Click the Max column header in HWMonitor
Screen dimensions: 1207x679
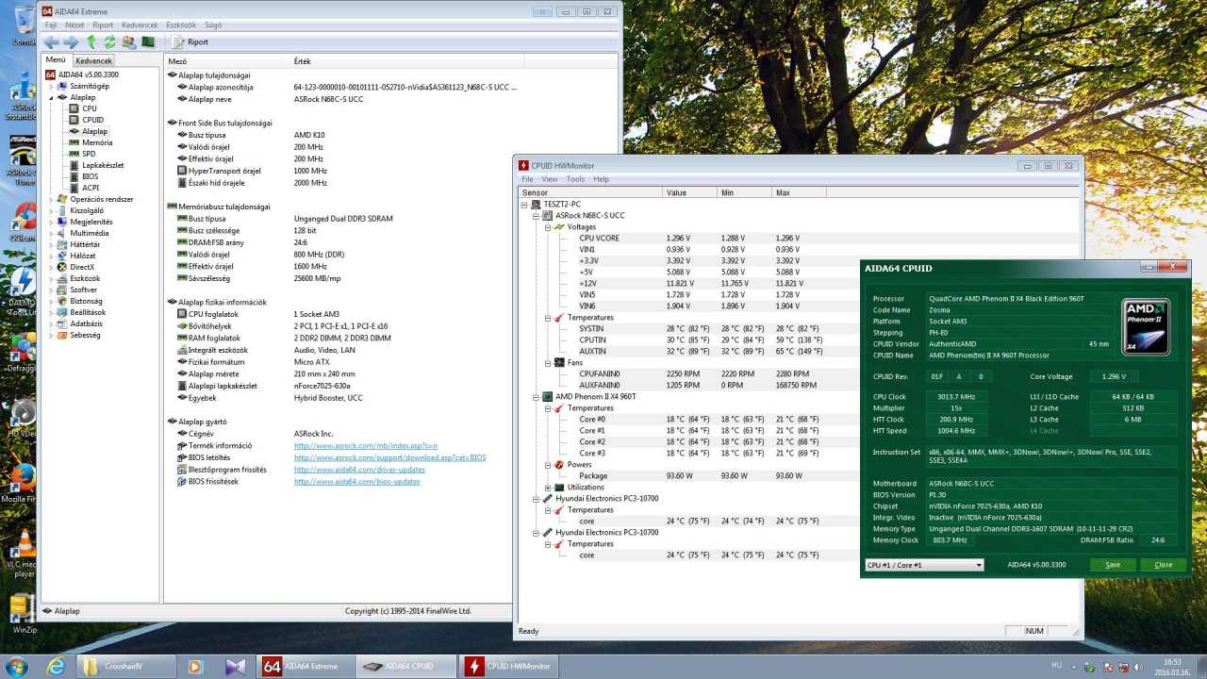tap(798, 192)
